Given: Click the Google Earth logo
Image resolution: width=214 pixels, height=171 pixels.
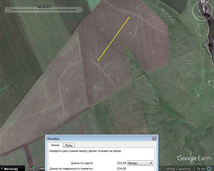Looking at the screenshot, I should tap(194, 158).
